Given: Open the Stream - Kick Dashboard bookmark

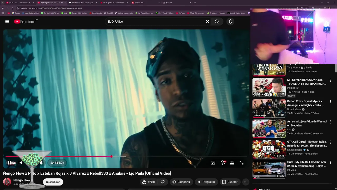Looking at the screenshot, I should click(x=78, y=13).
